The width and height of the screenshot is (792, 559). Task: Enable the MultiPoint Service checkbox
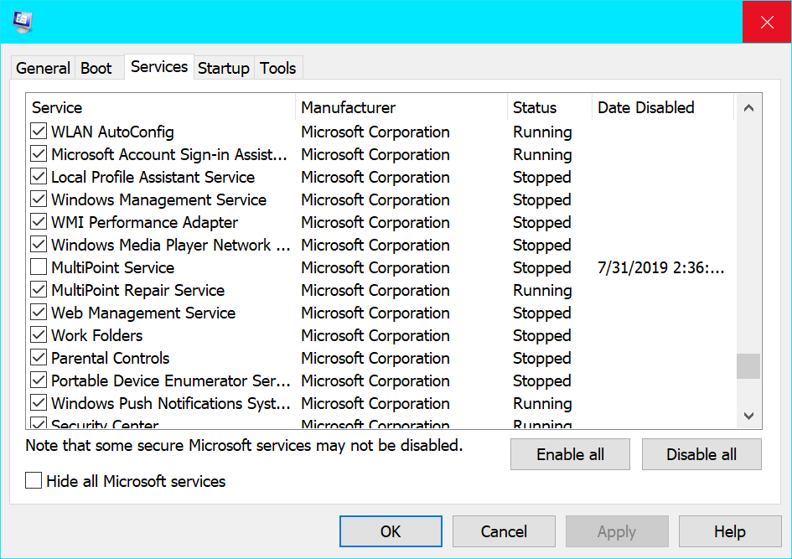click(39, 267)
